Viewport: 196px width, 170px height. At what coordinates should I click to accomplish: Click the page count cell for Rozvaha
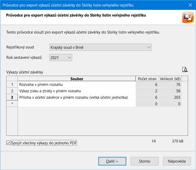pos(147,84)
